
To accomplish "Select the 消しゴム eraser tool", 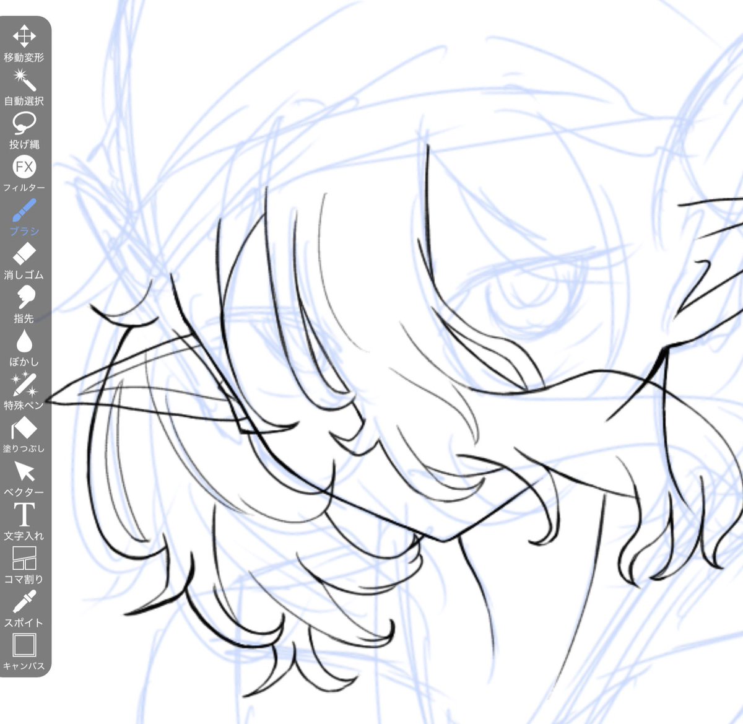I will click(x=24, y=261).
